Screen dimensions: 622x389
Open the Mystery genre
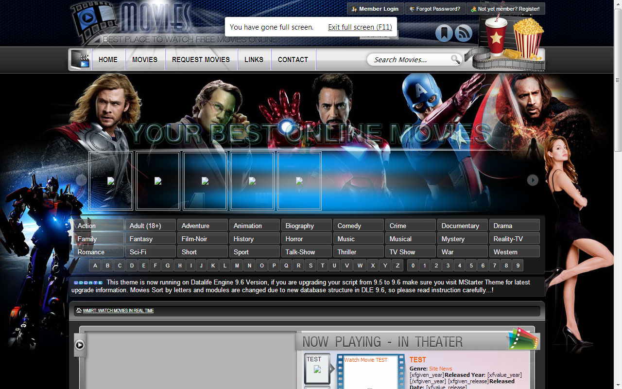tap(463, 239)
